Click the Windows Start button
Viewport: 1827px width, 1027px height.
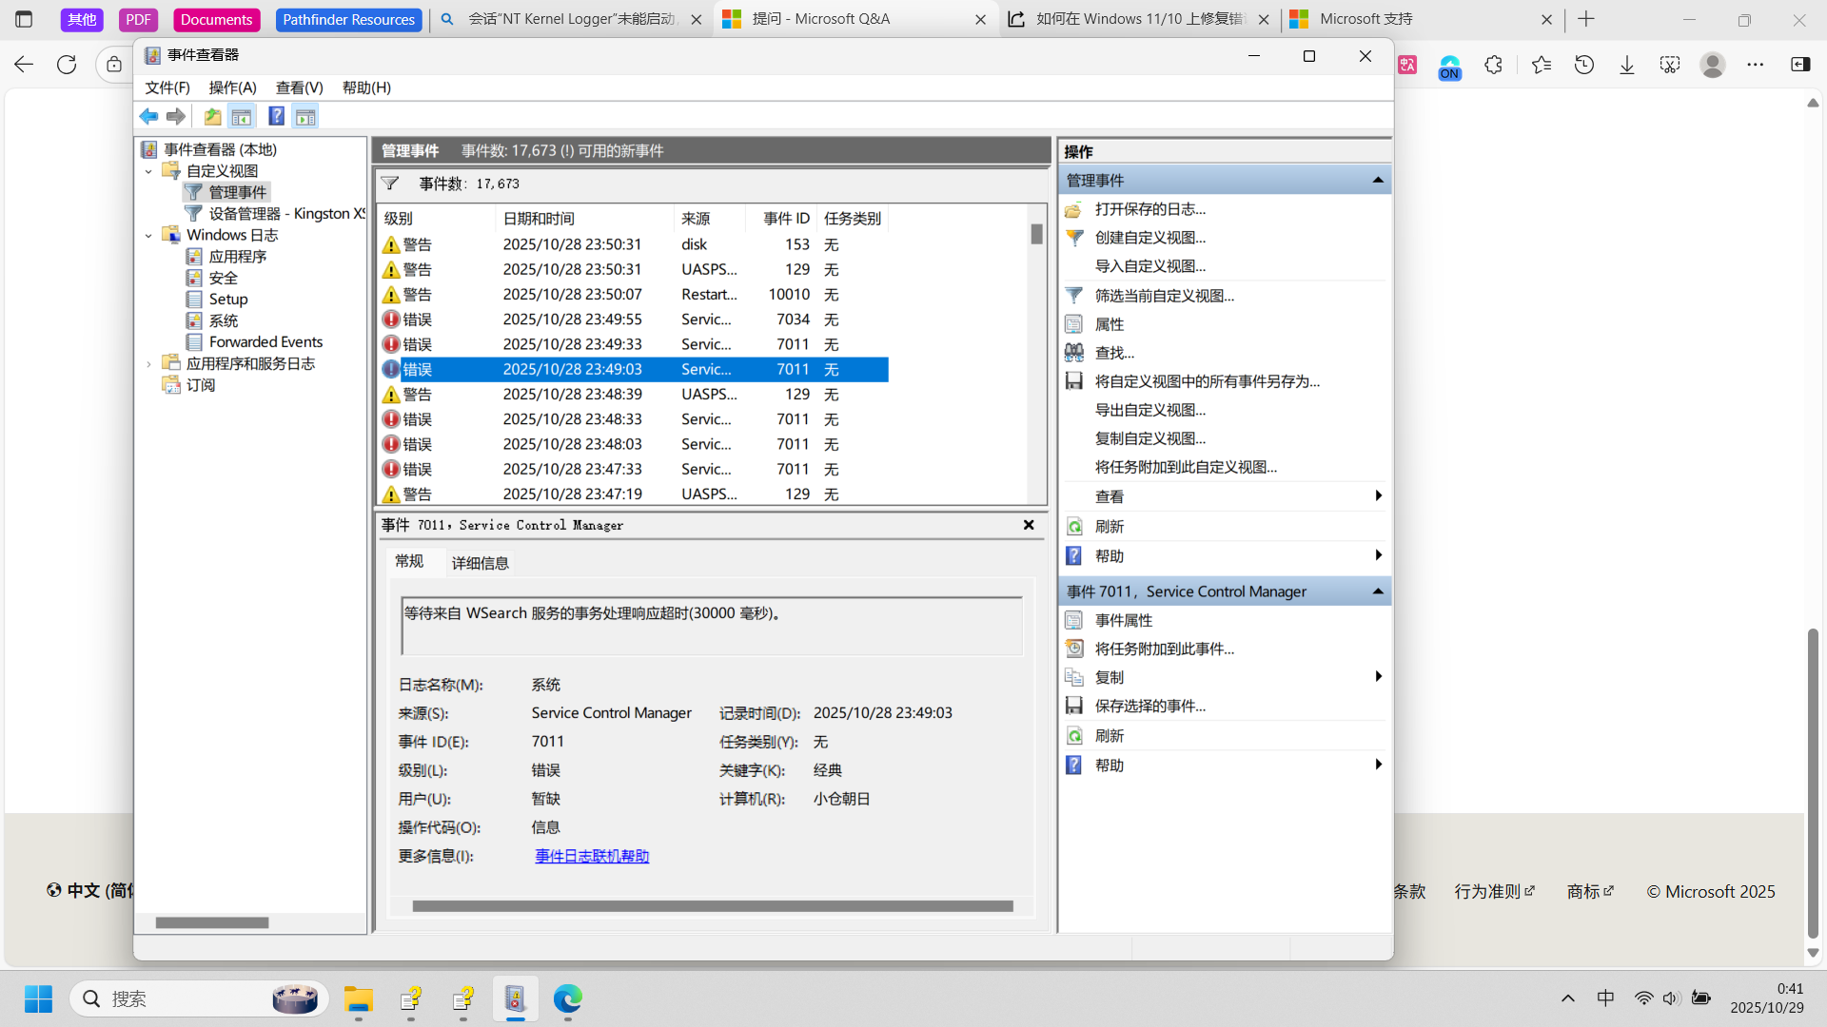[x=38, y=998]
